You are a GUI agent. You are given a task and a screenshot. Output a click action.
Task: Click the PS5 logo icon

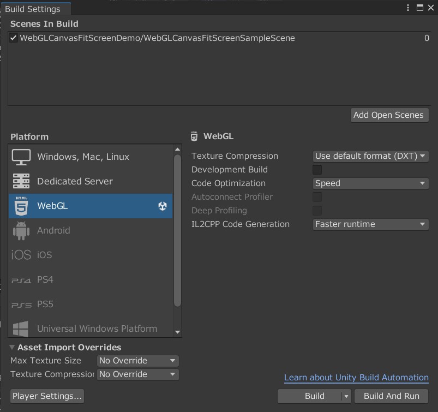tap(21, 305)
